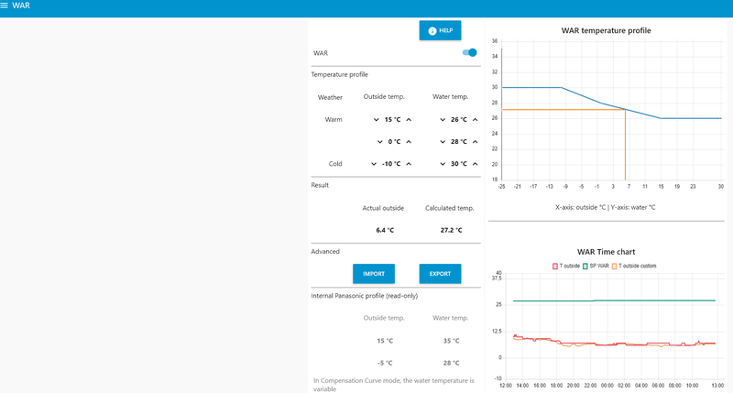The width and height of the screenshot is (733, 393).
Task: Decrease Cold outside temp -10 °C
Action: [374, 164]
